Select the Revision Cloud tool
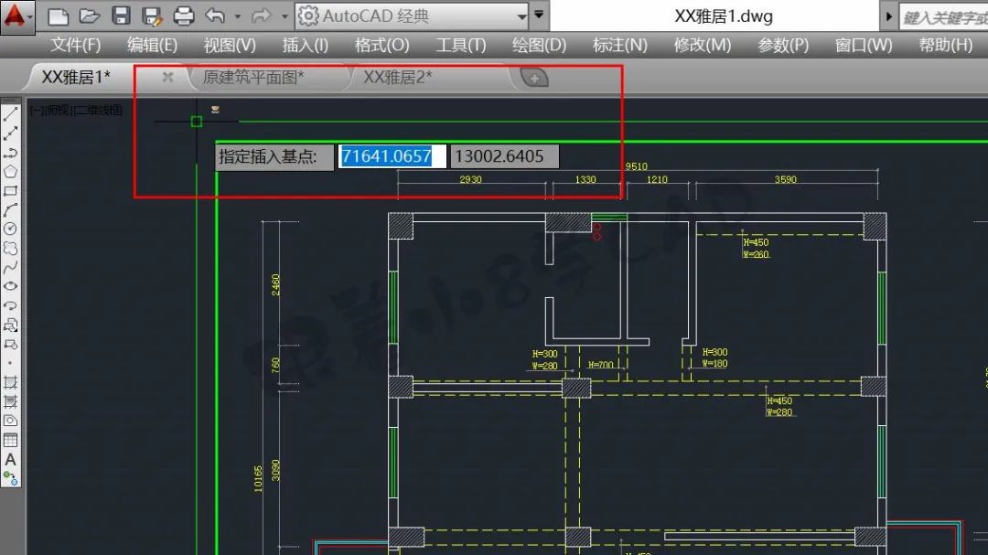Image resolution: width=988 pixels, height=555 pixels. 11,248
